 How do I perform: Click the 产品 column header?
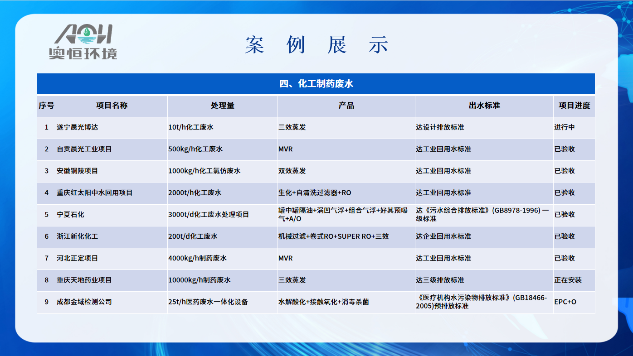click(x=346, y=106)
